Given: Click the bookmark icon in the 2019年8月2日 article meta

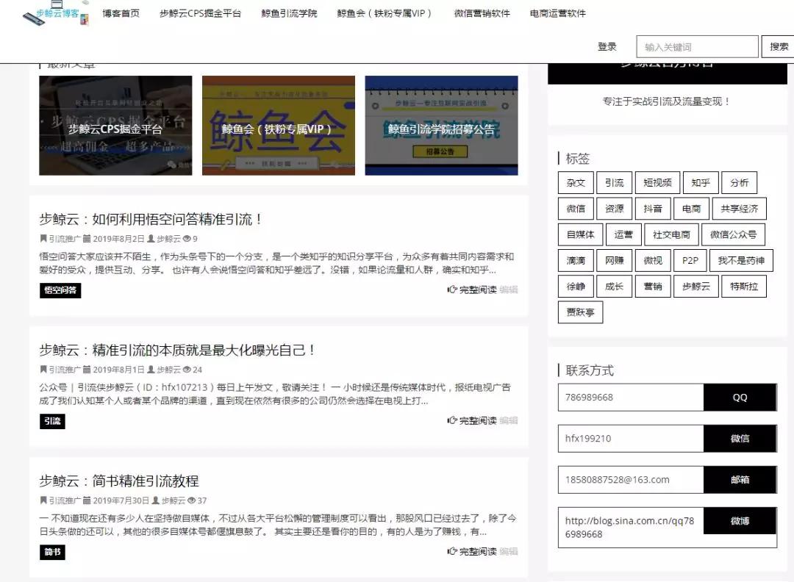Looking at the screenshot, I should point(43,238).
